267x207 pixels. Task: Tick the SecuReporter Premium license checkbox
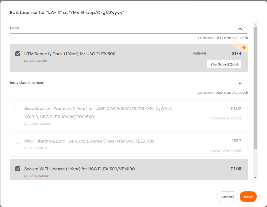pyautogui.click(x=18, y=108)
